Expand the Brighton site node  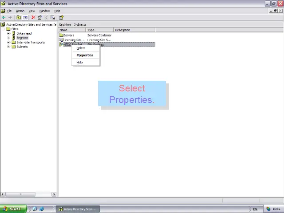[x=8, y=38]
